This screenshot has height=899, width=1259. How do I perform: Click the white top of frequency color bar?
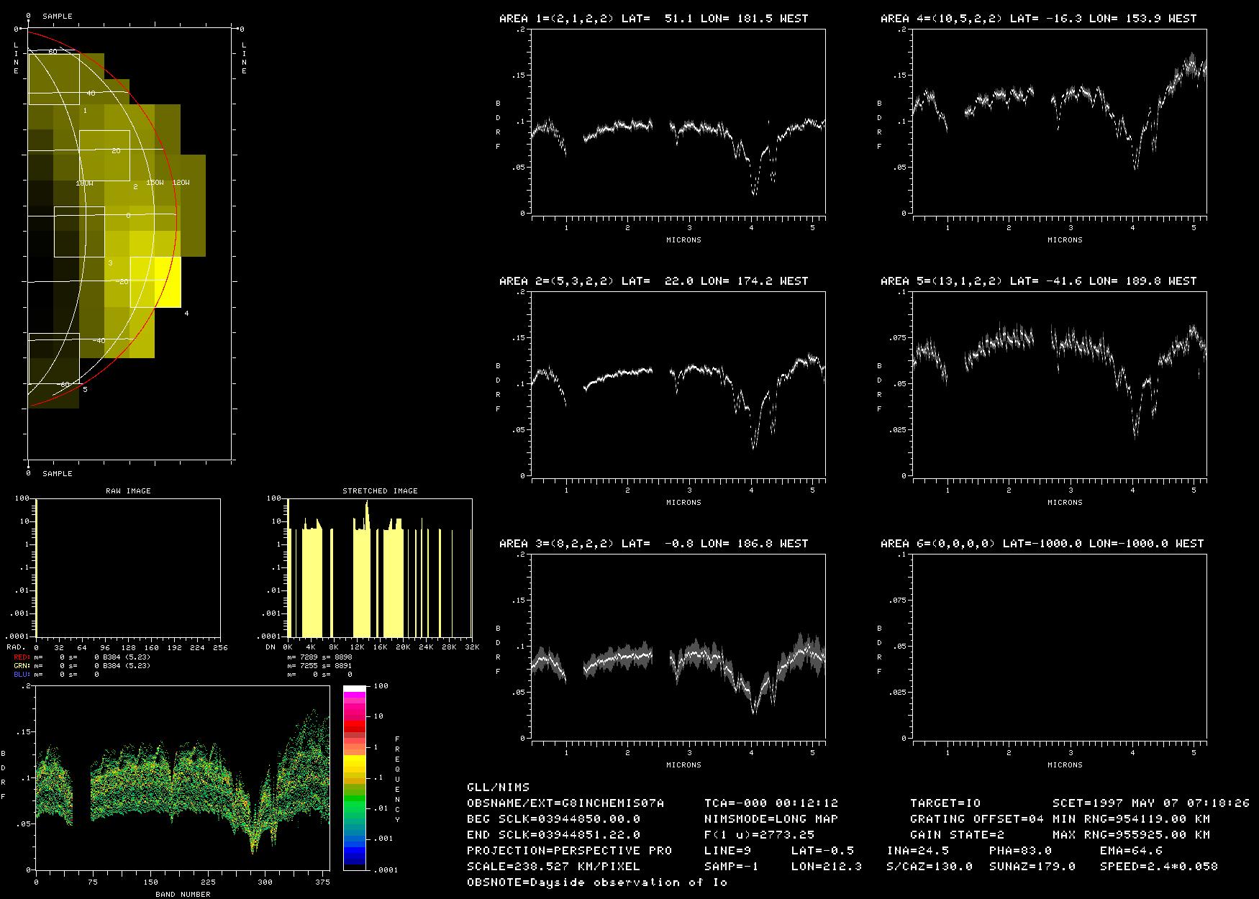point(355,689)
